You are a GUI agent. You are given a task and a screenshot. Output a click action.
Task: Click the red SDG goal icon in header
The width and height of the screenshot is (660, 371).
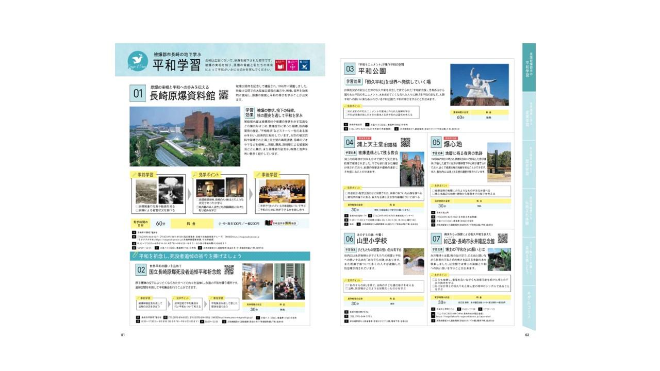pyautogui.click(x=282, y=65)
